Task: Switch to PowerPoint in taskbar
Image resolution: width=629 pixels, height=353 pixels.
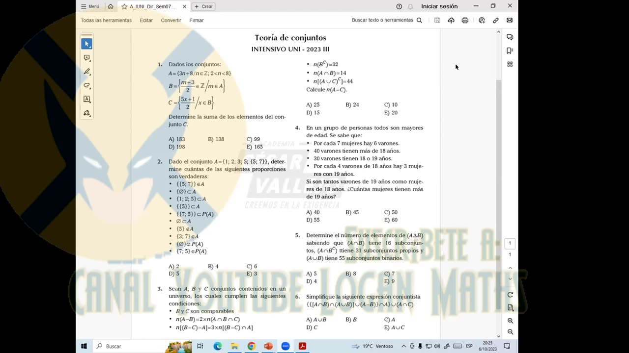Action: [x=268, y=346]
